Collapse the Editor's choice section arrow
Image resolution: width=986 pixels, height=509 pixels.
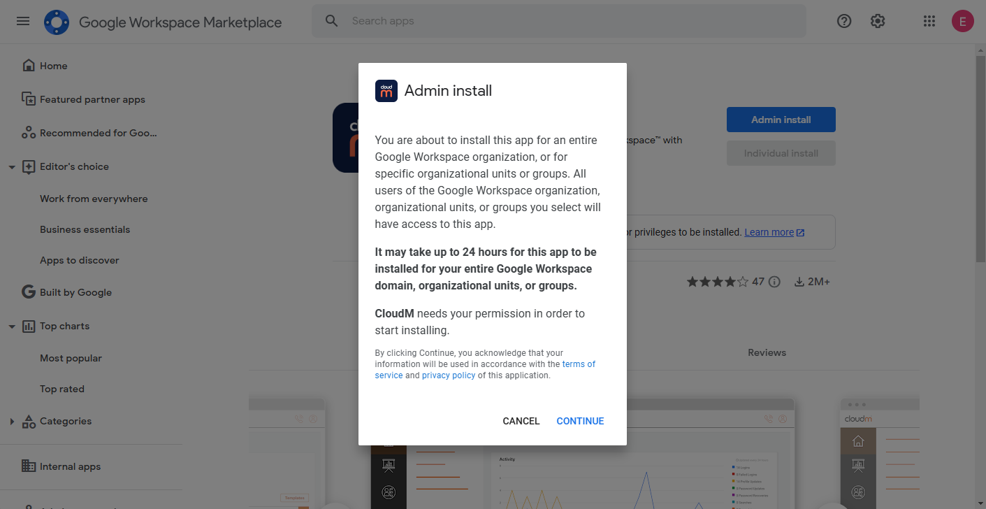[x=12, y=167]
